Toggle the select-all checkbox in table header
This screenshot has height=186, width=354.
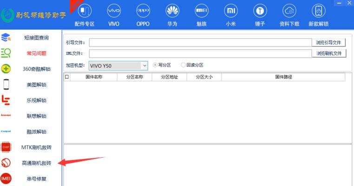[x=67, y=77]
